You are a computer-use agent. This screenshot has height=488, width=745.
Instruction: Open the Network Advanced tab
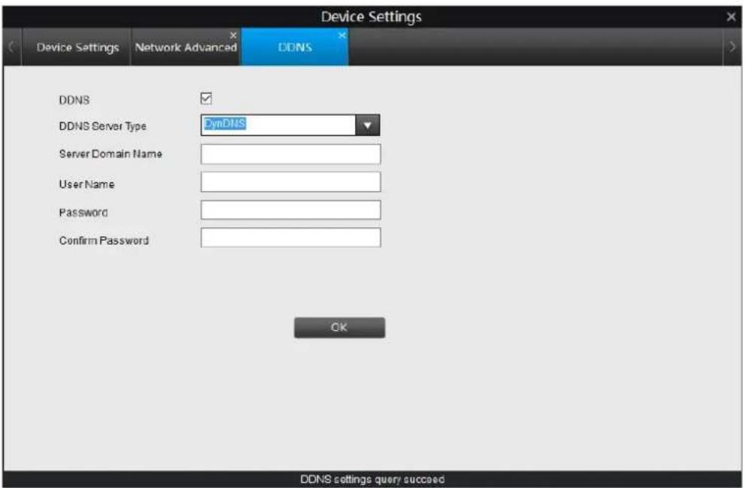[x=186, y=47]
